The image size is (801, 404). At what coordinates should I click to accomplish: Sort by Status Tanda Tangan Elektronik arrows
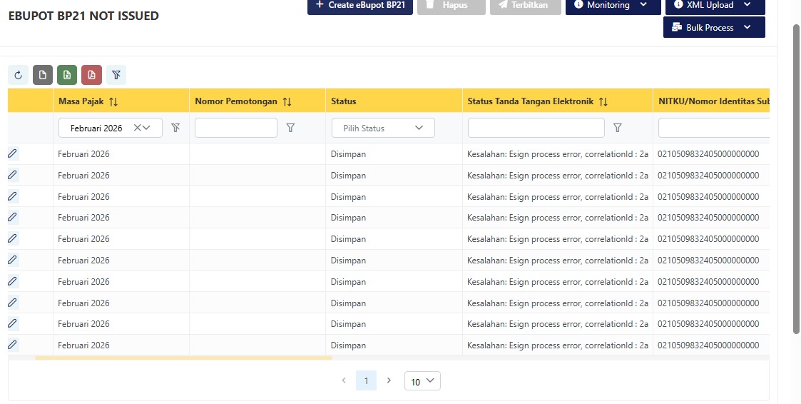click(603, 101)
